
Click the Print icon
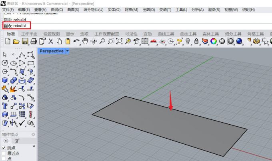[34, 42]
